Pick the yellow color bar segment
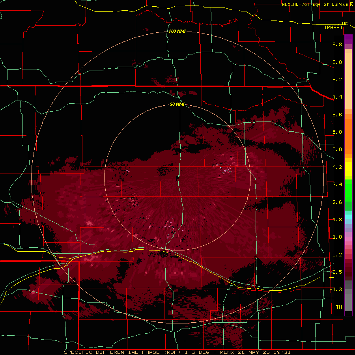 pos(348,169)
